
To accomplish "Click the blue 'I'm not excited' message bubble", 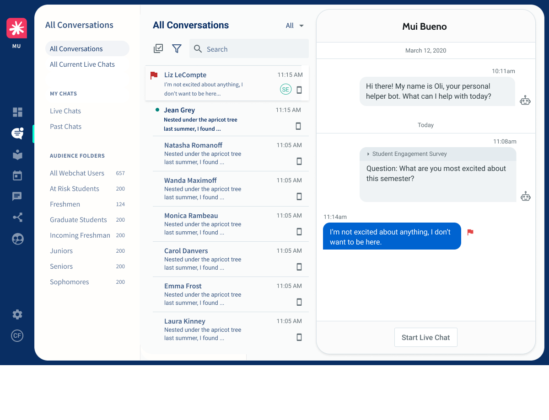I will [392, 236].
